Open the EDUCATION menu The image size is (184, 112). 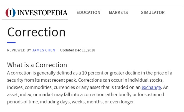click(88, 13)
